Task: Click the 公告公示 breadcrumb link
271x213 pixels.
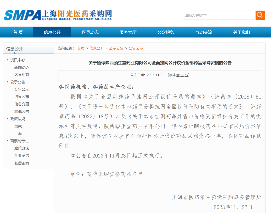Action: click(136, 48)
